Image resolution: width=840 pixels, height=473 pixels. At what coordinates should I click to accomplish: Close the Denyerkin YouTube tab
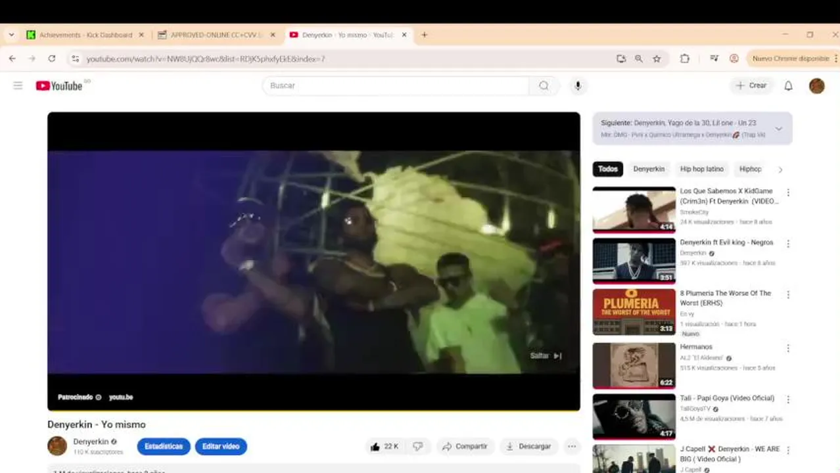coord(404,35)
